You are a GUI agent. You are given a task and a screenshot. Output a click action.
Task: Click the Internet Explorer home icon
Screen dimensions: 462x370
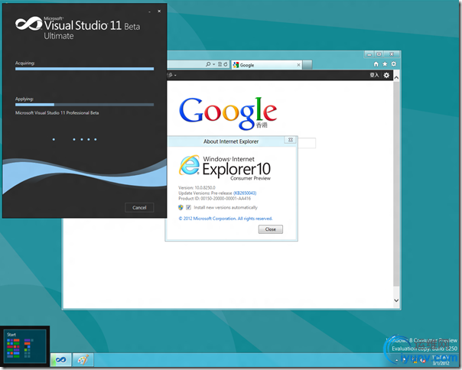(x=376, y=64)
